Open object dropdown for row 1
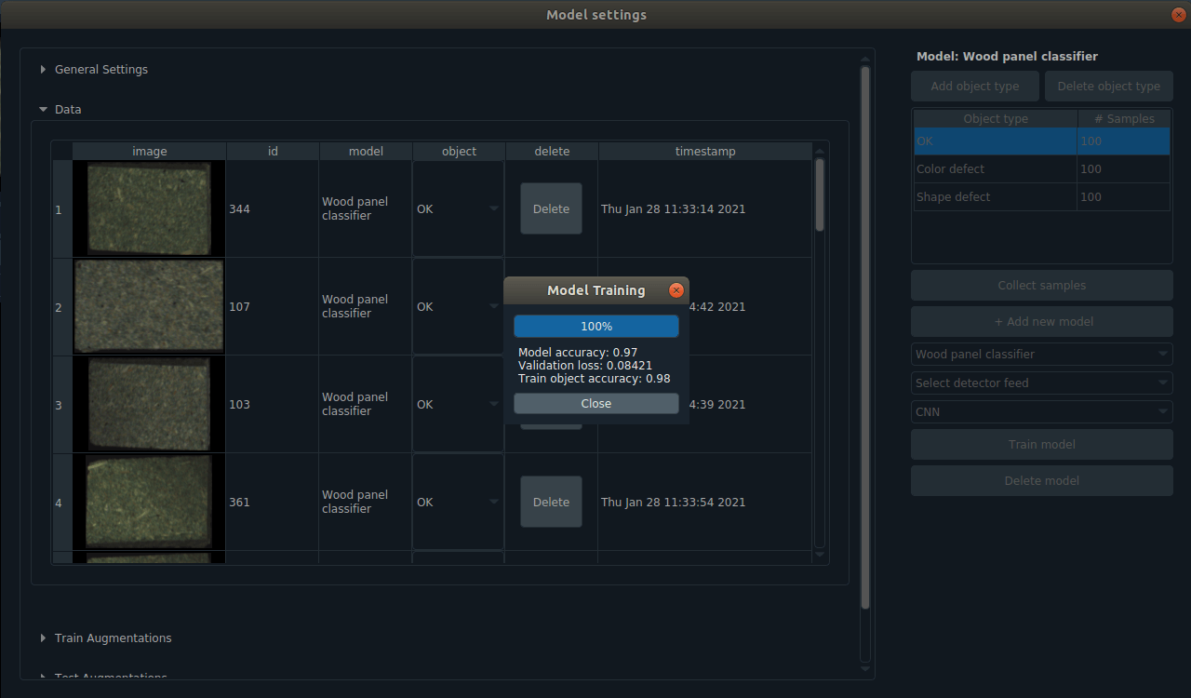The image size is (1191, 698). (x=458, y=209)
